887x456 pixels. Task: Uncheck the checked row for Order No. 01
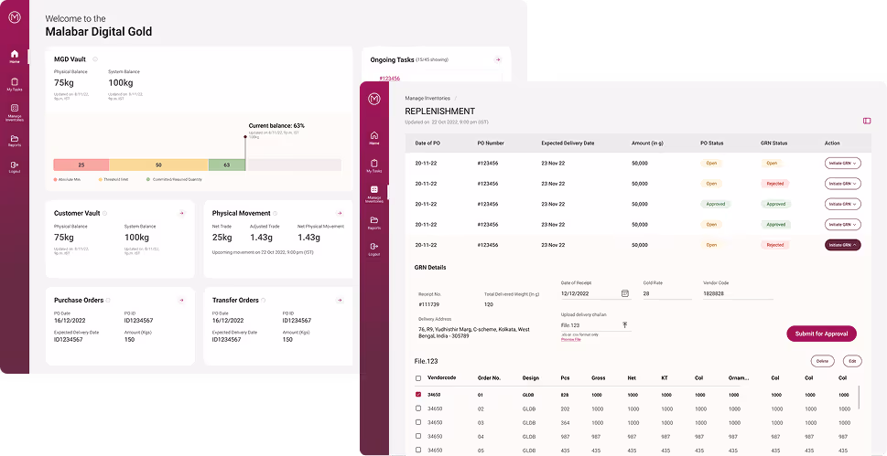click(x=418, y=395)
